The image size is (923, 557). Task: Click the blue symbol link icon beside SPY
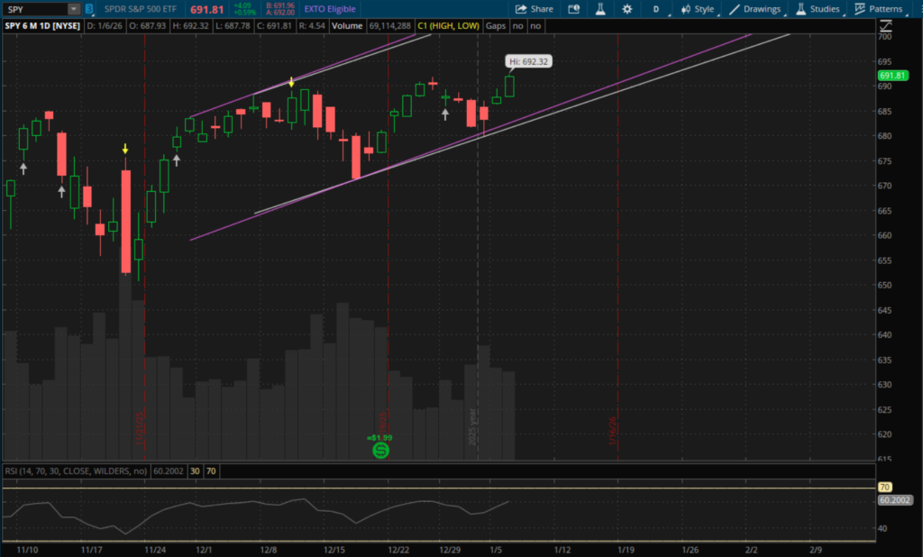click(x=88, y=9)
